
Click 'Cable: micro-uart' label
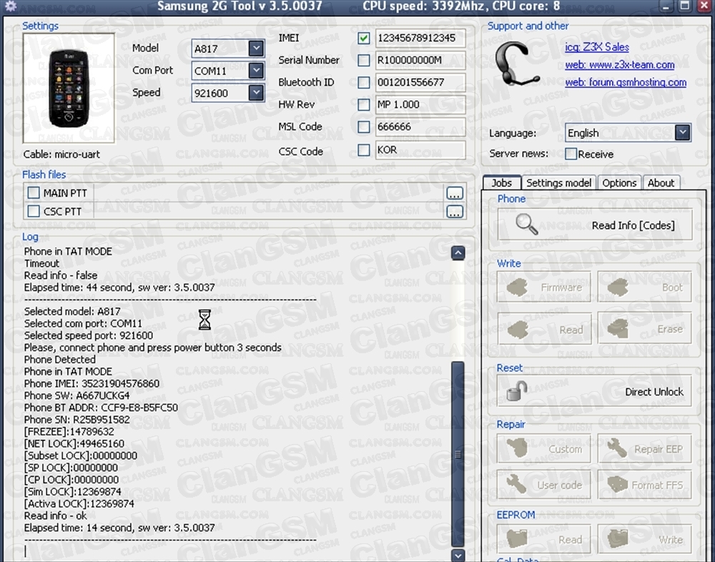pyautogui.click(x=61, y=154)
